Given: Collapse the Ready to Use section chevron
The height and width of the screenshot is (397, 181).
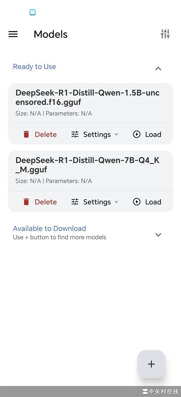Looking at the screenshot, I should (158, 68).
